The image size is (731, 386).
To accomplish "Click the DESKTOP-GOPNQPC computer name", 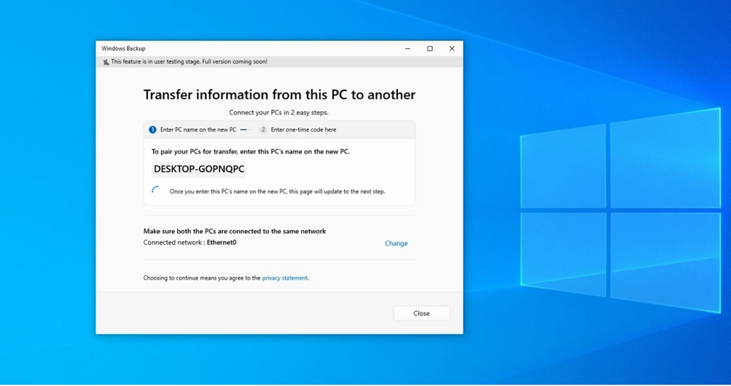I will point(199,169).
